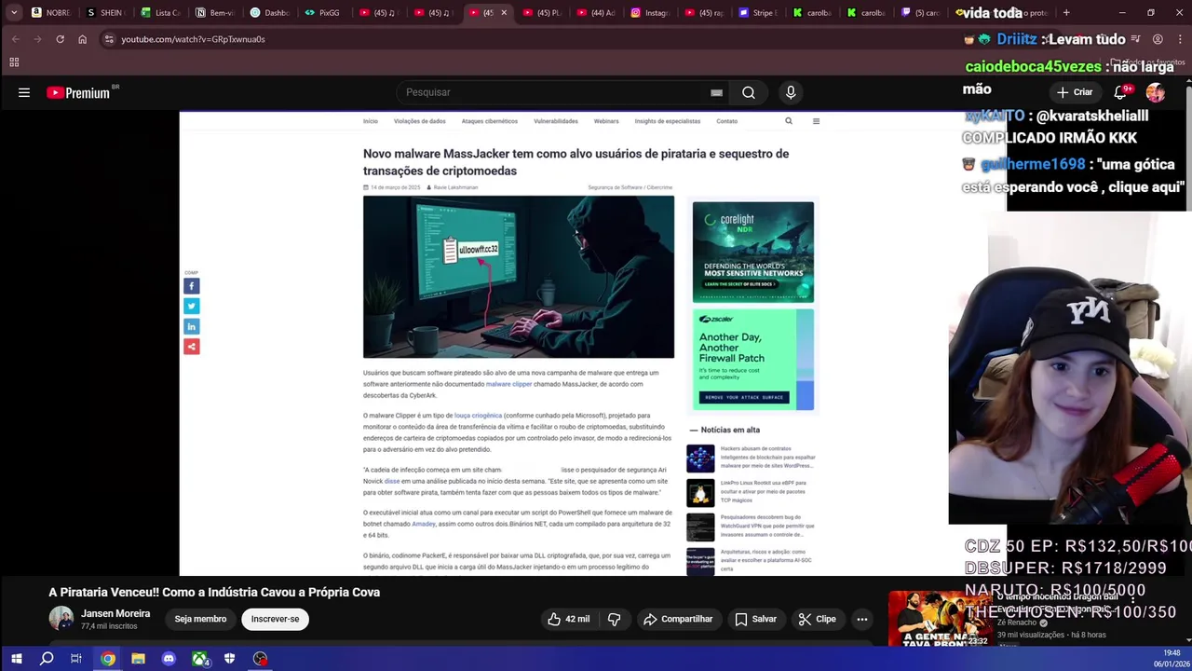Subscribe with Inscrever-se button
The height and width of the screenshot is (671, 1192).
coord(275,619)
